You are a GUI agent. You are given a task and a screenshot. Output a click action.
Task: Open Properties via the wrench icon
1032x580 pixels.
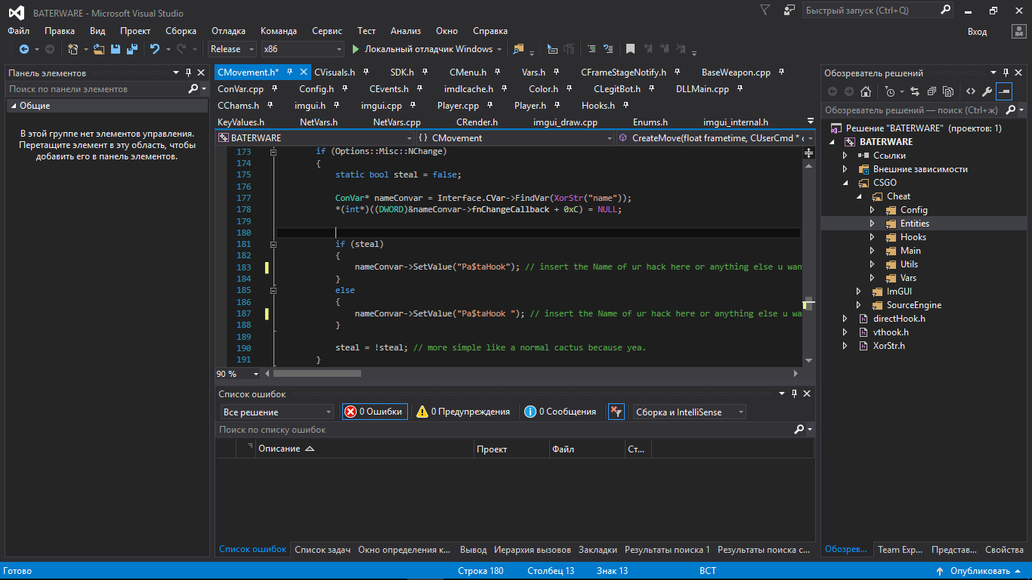pos(987,91)
